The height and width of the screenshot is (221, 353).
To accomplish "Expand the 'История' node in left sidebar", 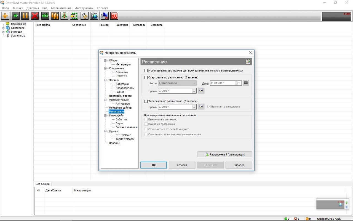I will tap(3, 32).
